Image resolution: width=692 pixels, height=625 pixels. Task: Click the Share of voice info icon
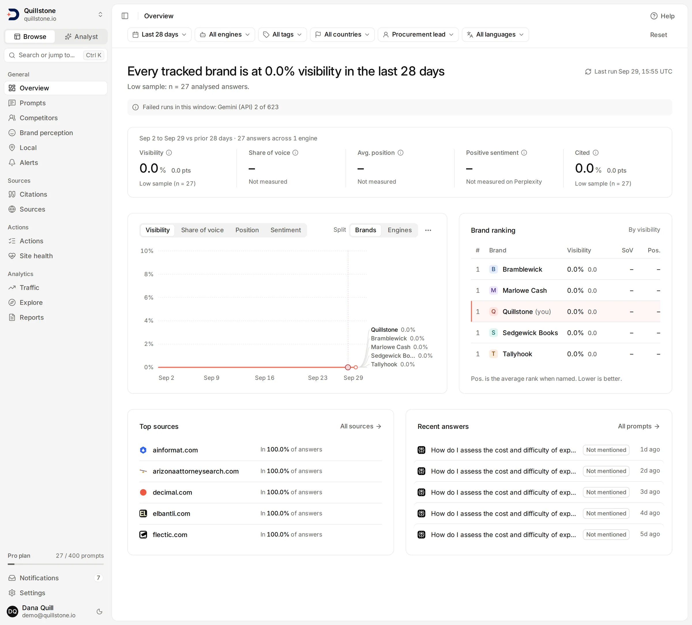click(x=295, y=153)
